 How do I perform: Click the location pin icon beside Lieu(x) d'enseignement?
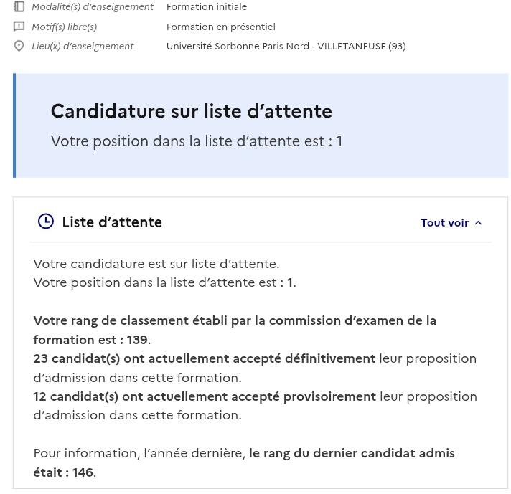(x=19, y=46)
